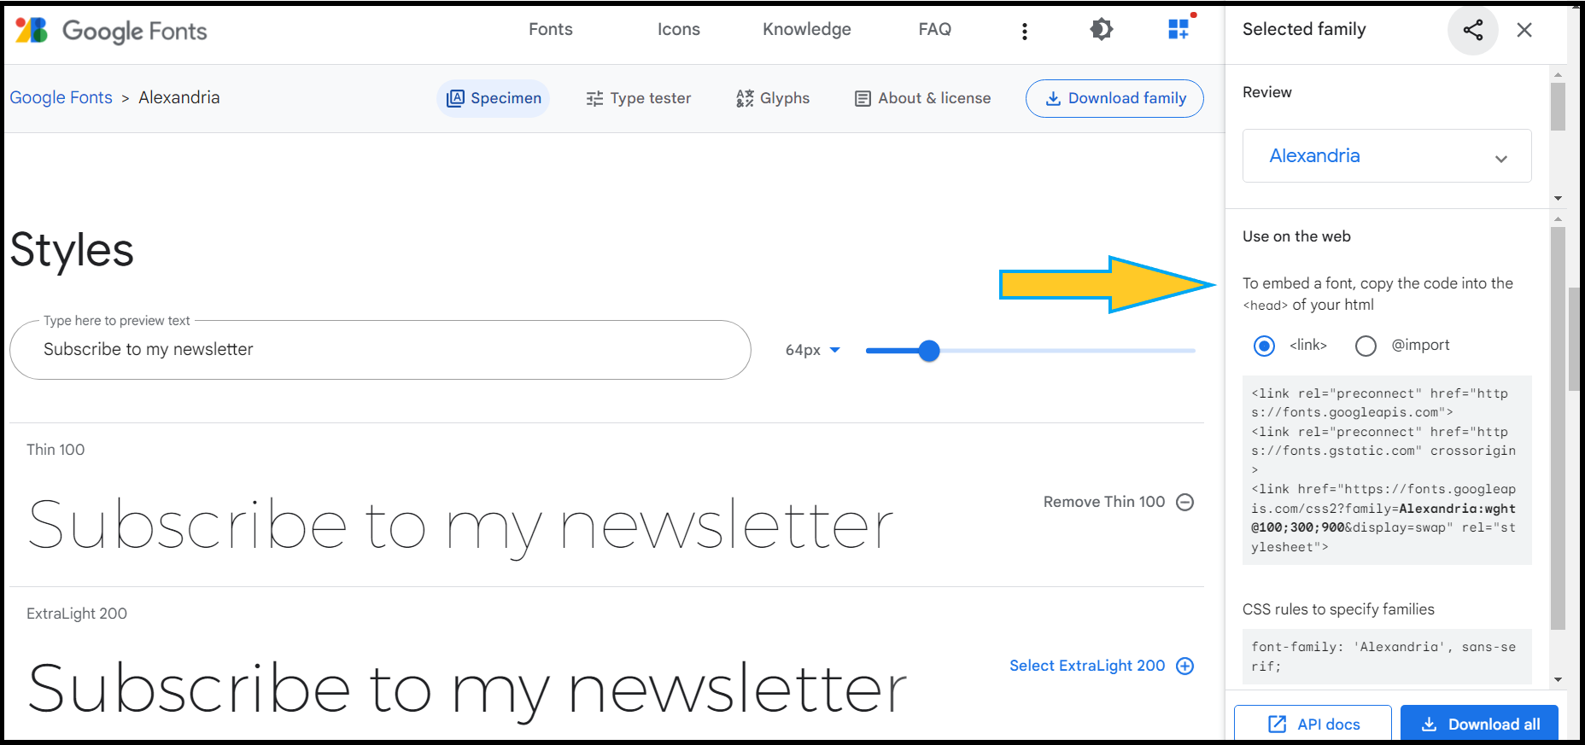1585x745 pixels.
Task: Click the font-family CSS rule code block
Action: click(x=1387, y=656)
